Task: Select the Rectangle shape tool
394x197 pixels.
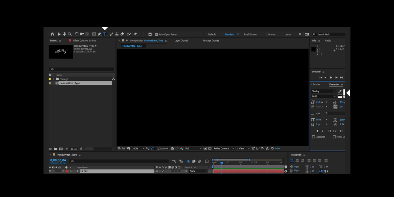Action: (x=94, y=34)
